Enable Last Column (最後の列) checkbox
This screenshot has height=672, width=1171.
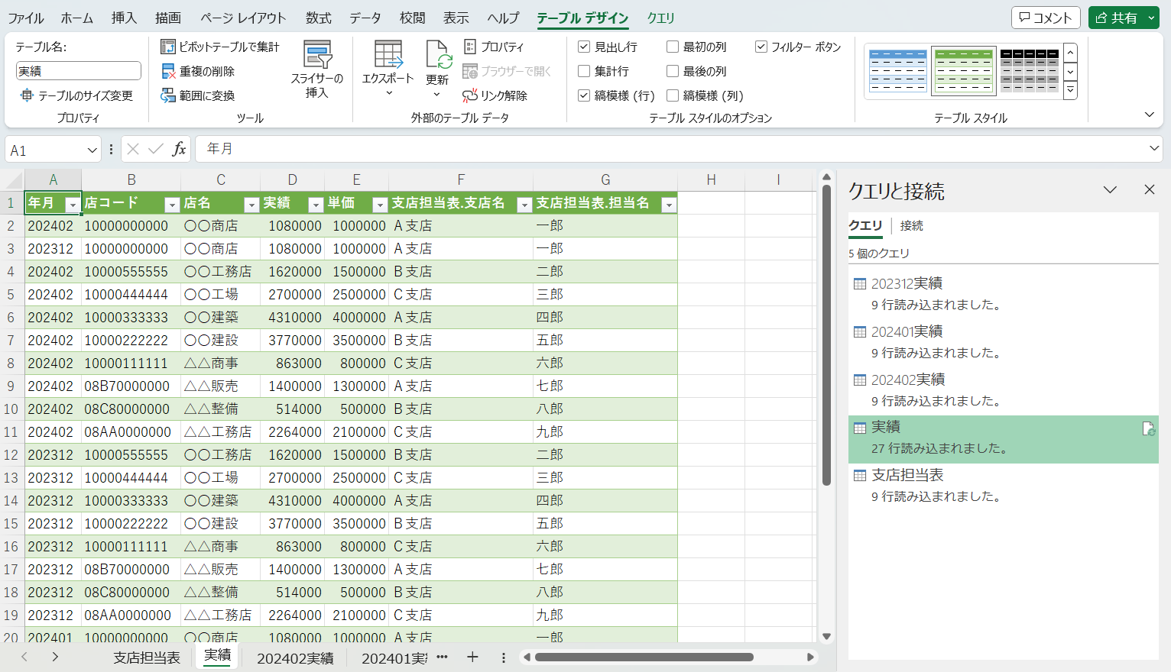[673, 71]
